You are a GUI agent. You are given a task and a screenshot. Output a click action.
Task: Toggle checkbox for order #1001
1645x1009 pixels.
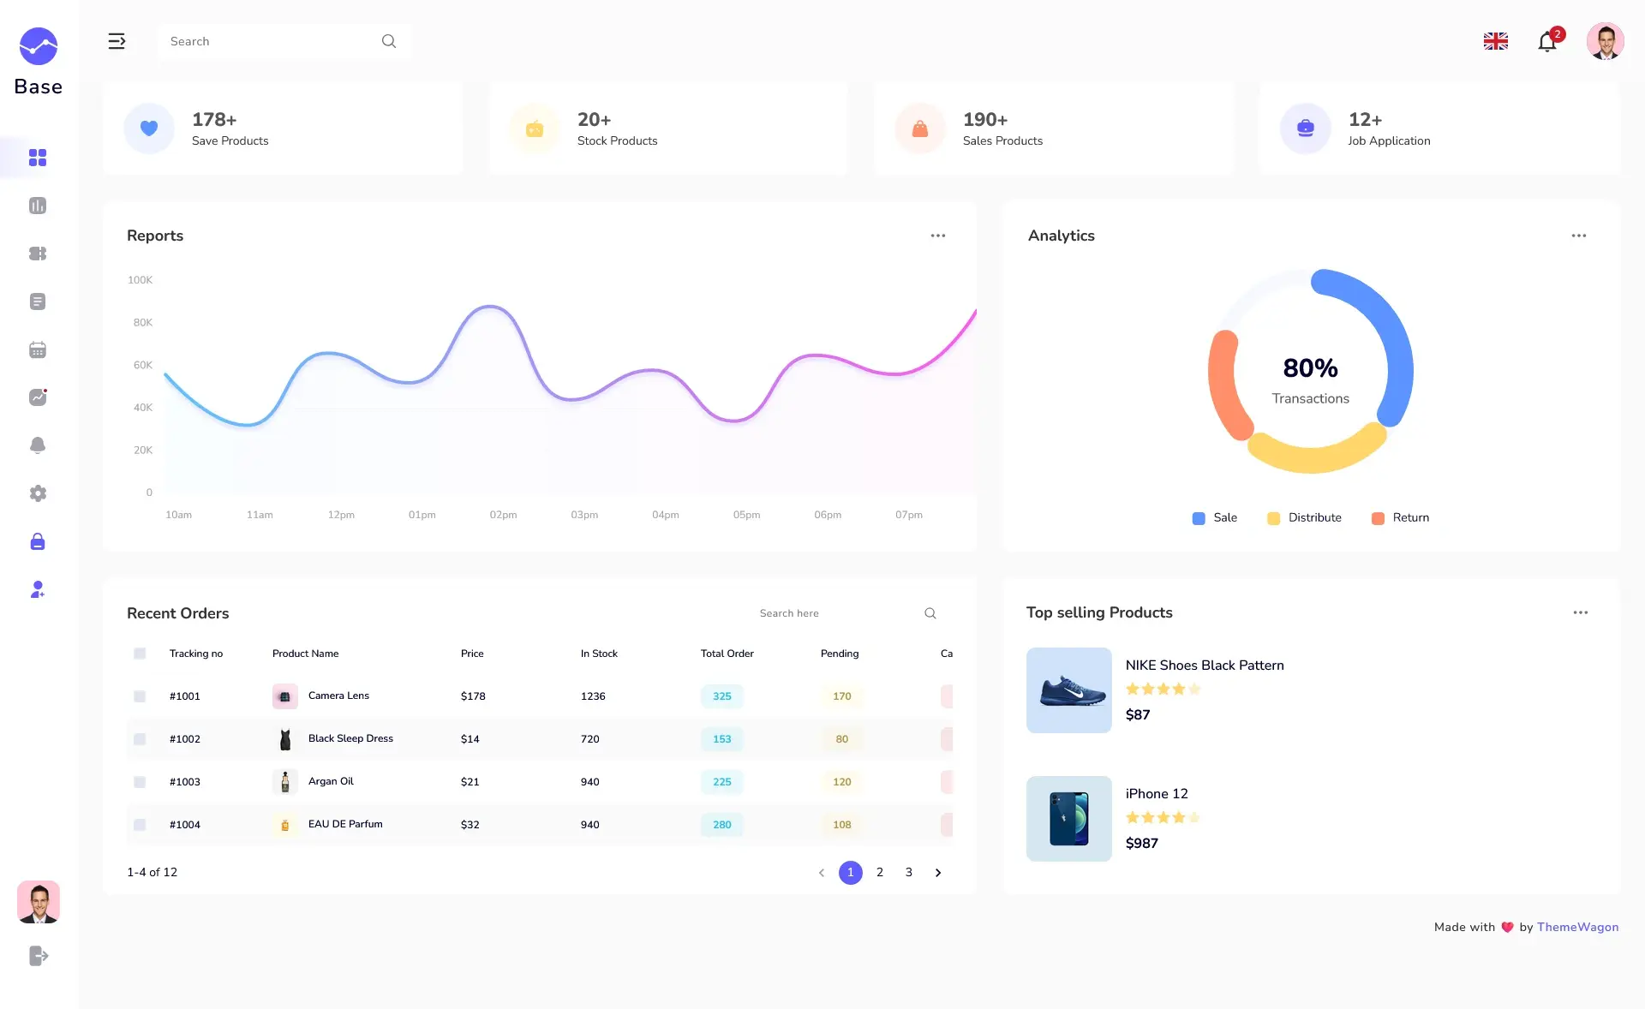pyautogui.click(x=139, y=696)
